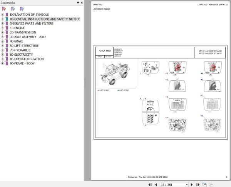Click the telehandler illustration in the page
231x187 pixels.
(115, 74)
